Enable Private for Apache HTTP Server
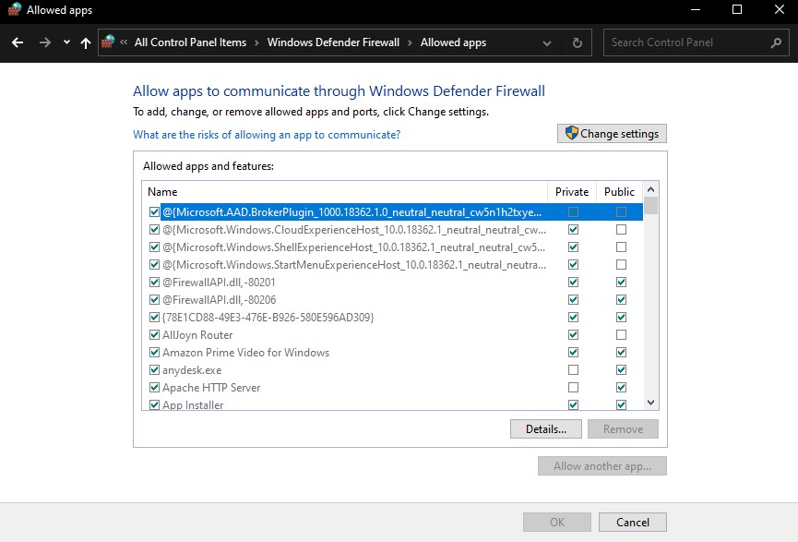 (x=574, y=388)
